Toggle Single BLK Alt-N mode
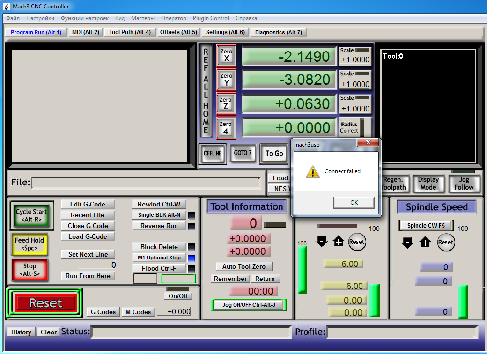Viewport: 487px width, 354px height. (x=159, y=215)
